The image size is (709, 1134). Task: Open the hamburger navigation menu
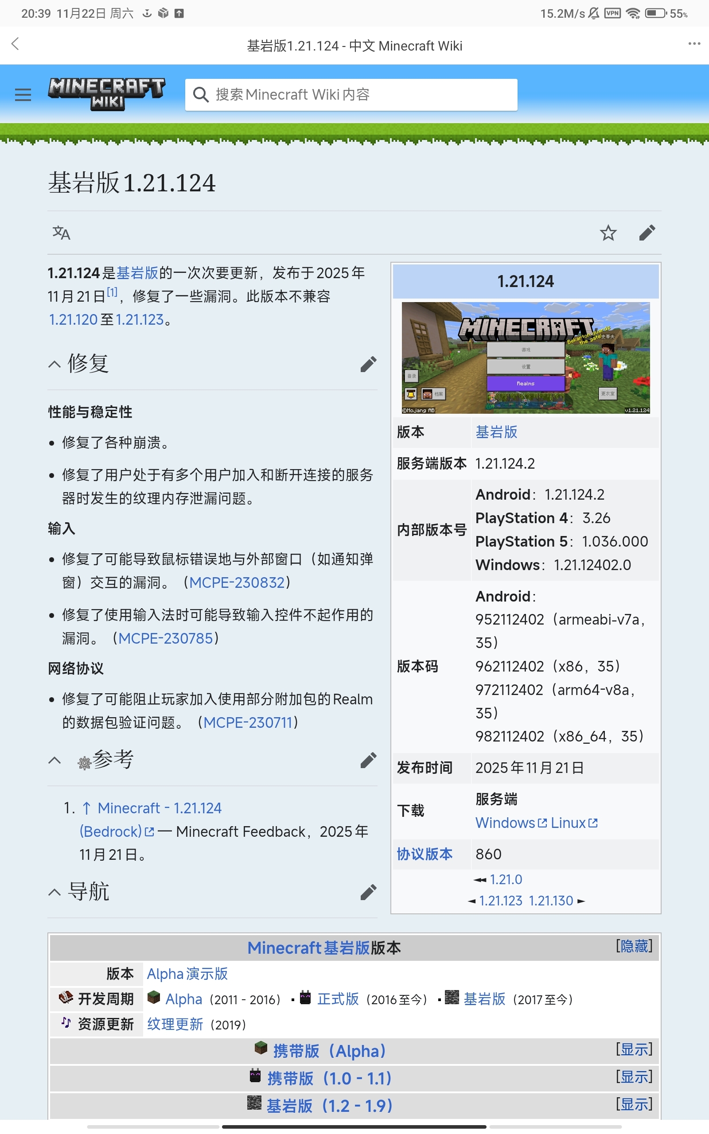point(23,94)
